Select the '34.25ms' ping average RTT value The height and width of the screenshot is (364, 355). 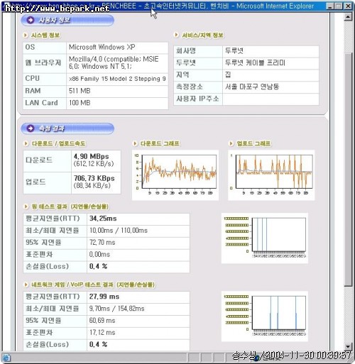103,219
